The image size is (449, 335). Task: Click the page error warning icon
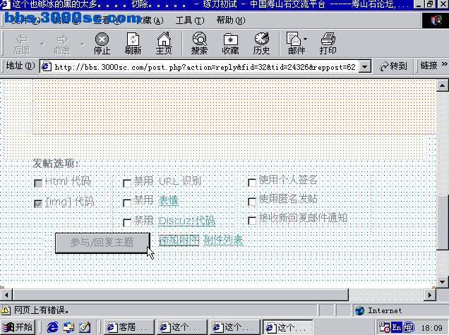6,310
